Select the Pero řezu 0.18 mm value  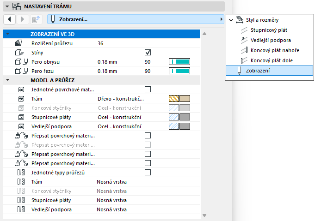(107, 71)
